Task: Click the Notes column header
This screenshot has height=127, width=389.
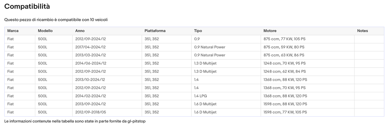Action: click(362, 31)
